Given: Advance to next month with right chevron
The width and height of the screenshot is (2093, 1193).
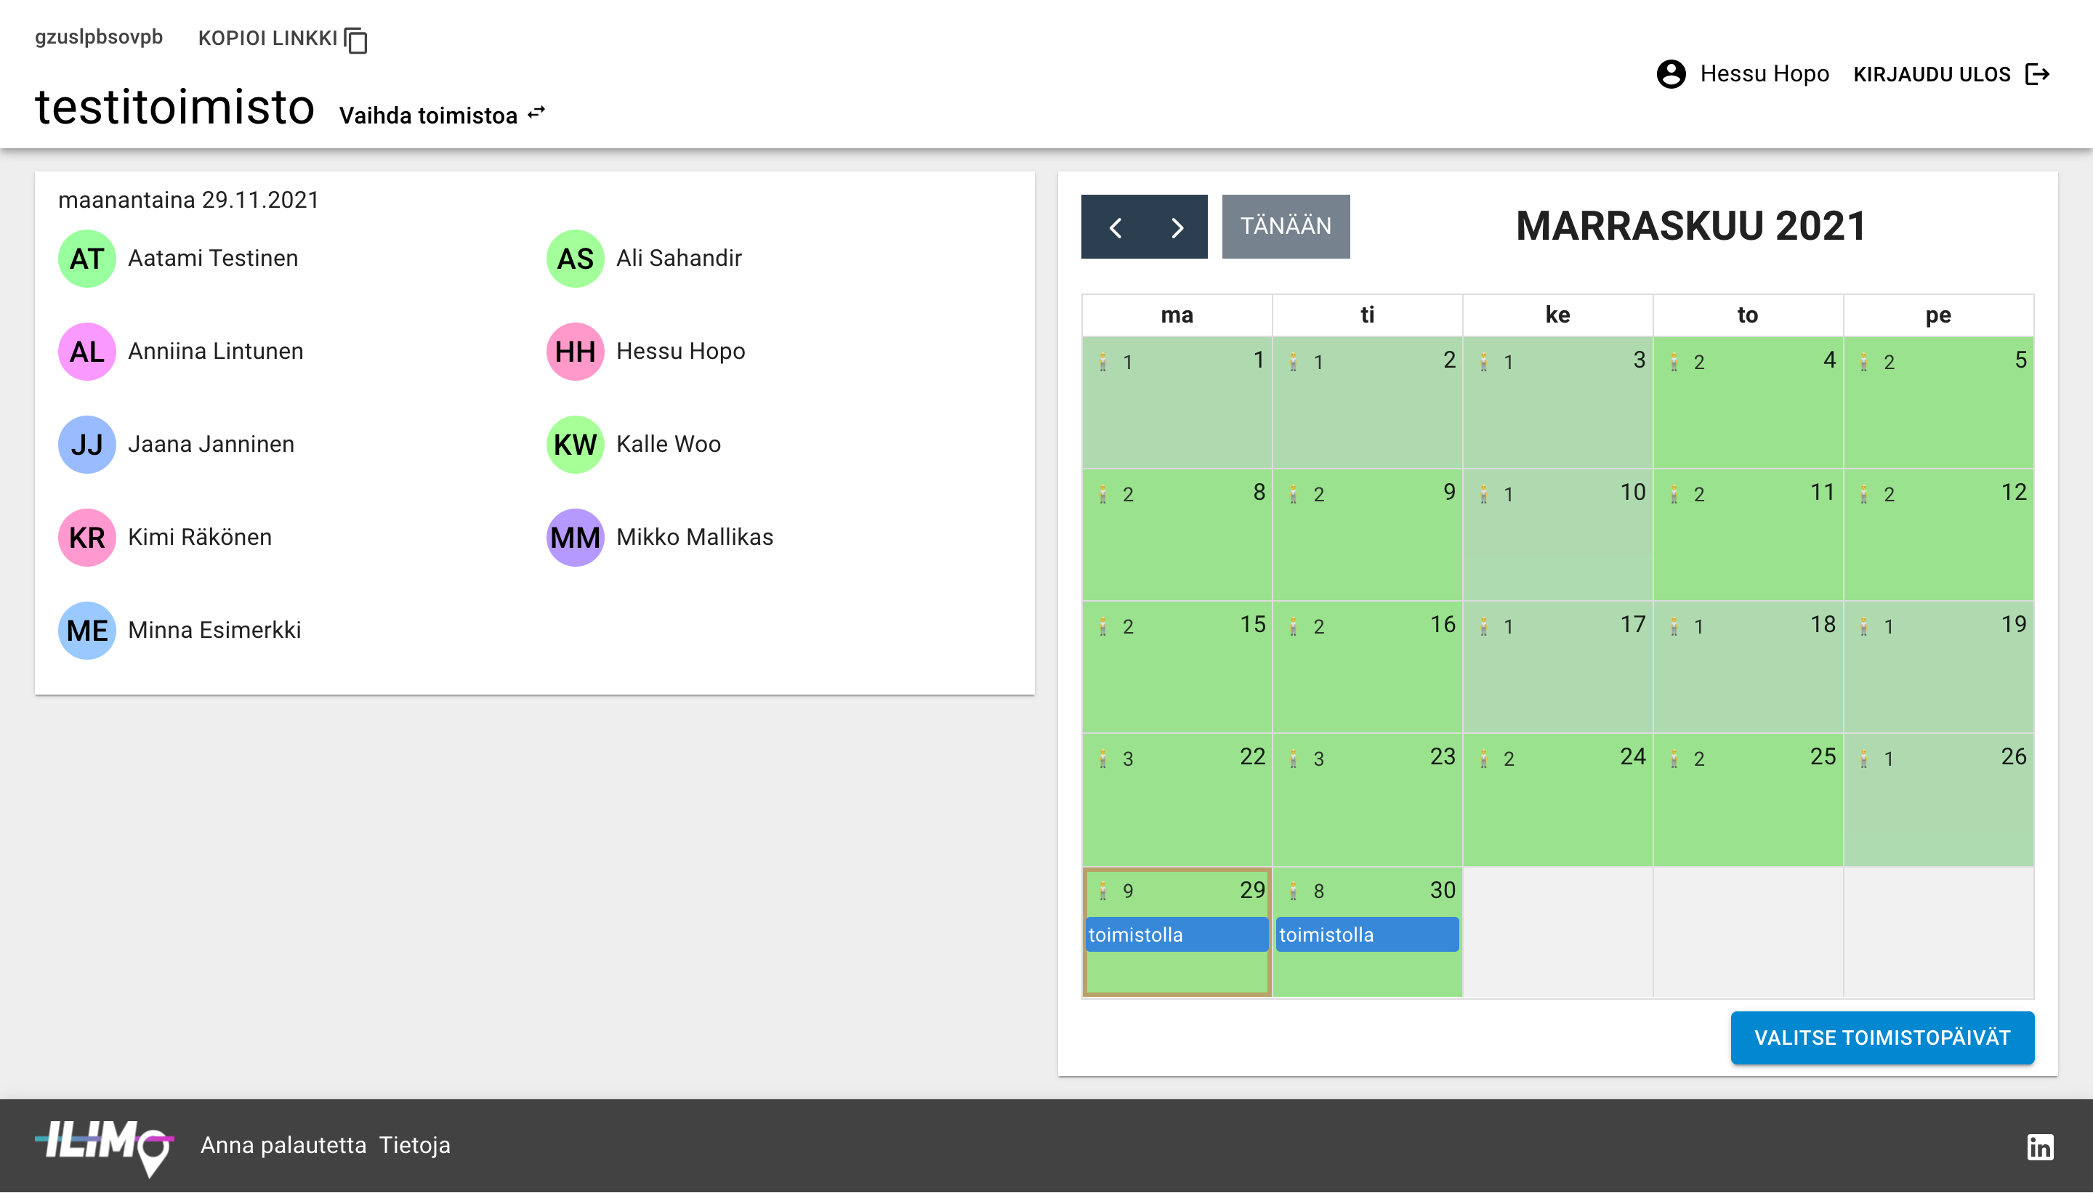Looking at the screenshot, I should click(x=1177, y=227).
